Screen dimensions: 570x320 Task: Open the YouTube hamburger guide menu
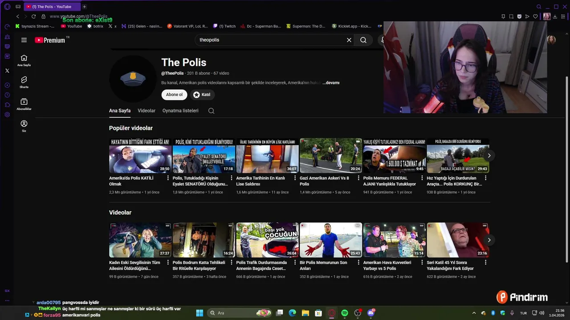[x=24, y=40]
